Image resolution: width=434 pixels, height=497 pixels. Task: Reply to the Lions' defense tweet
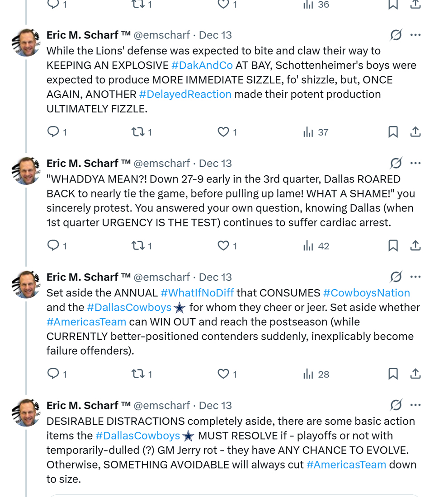pos(53,132)
